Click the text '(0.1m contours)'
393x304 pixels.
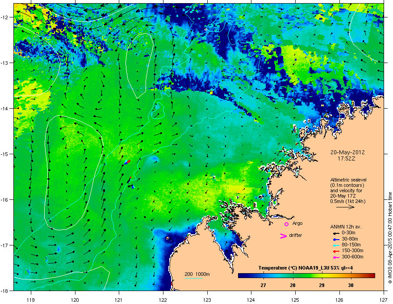point(347,186)
